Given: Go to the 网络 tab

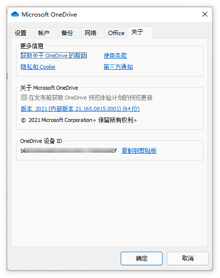Looking at the screenshot, I should pyautogui.click(x=93, y=33).
